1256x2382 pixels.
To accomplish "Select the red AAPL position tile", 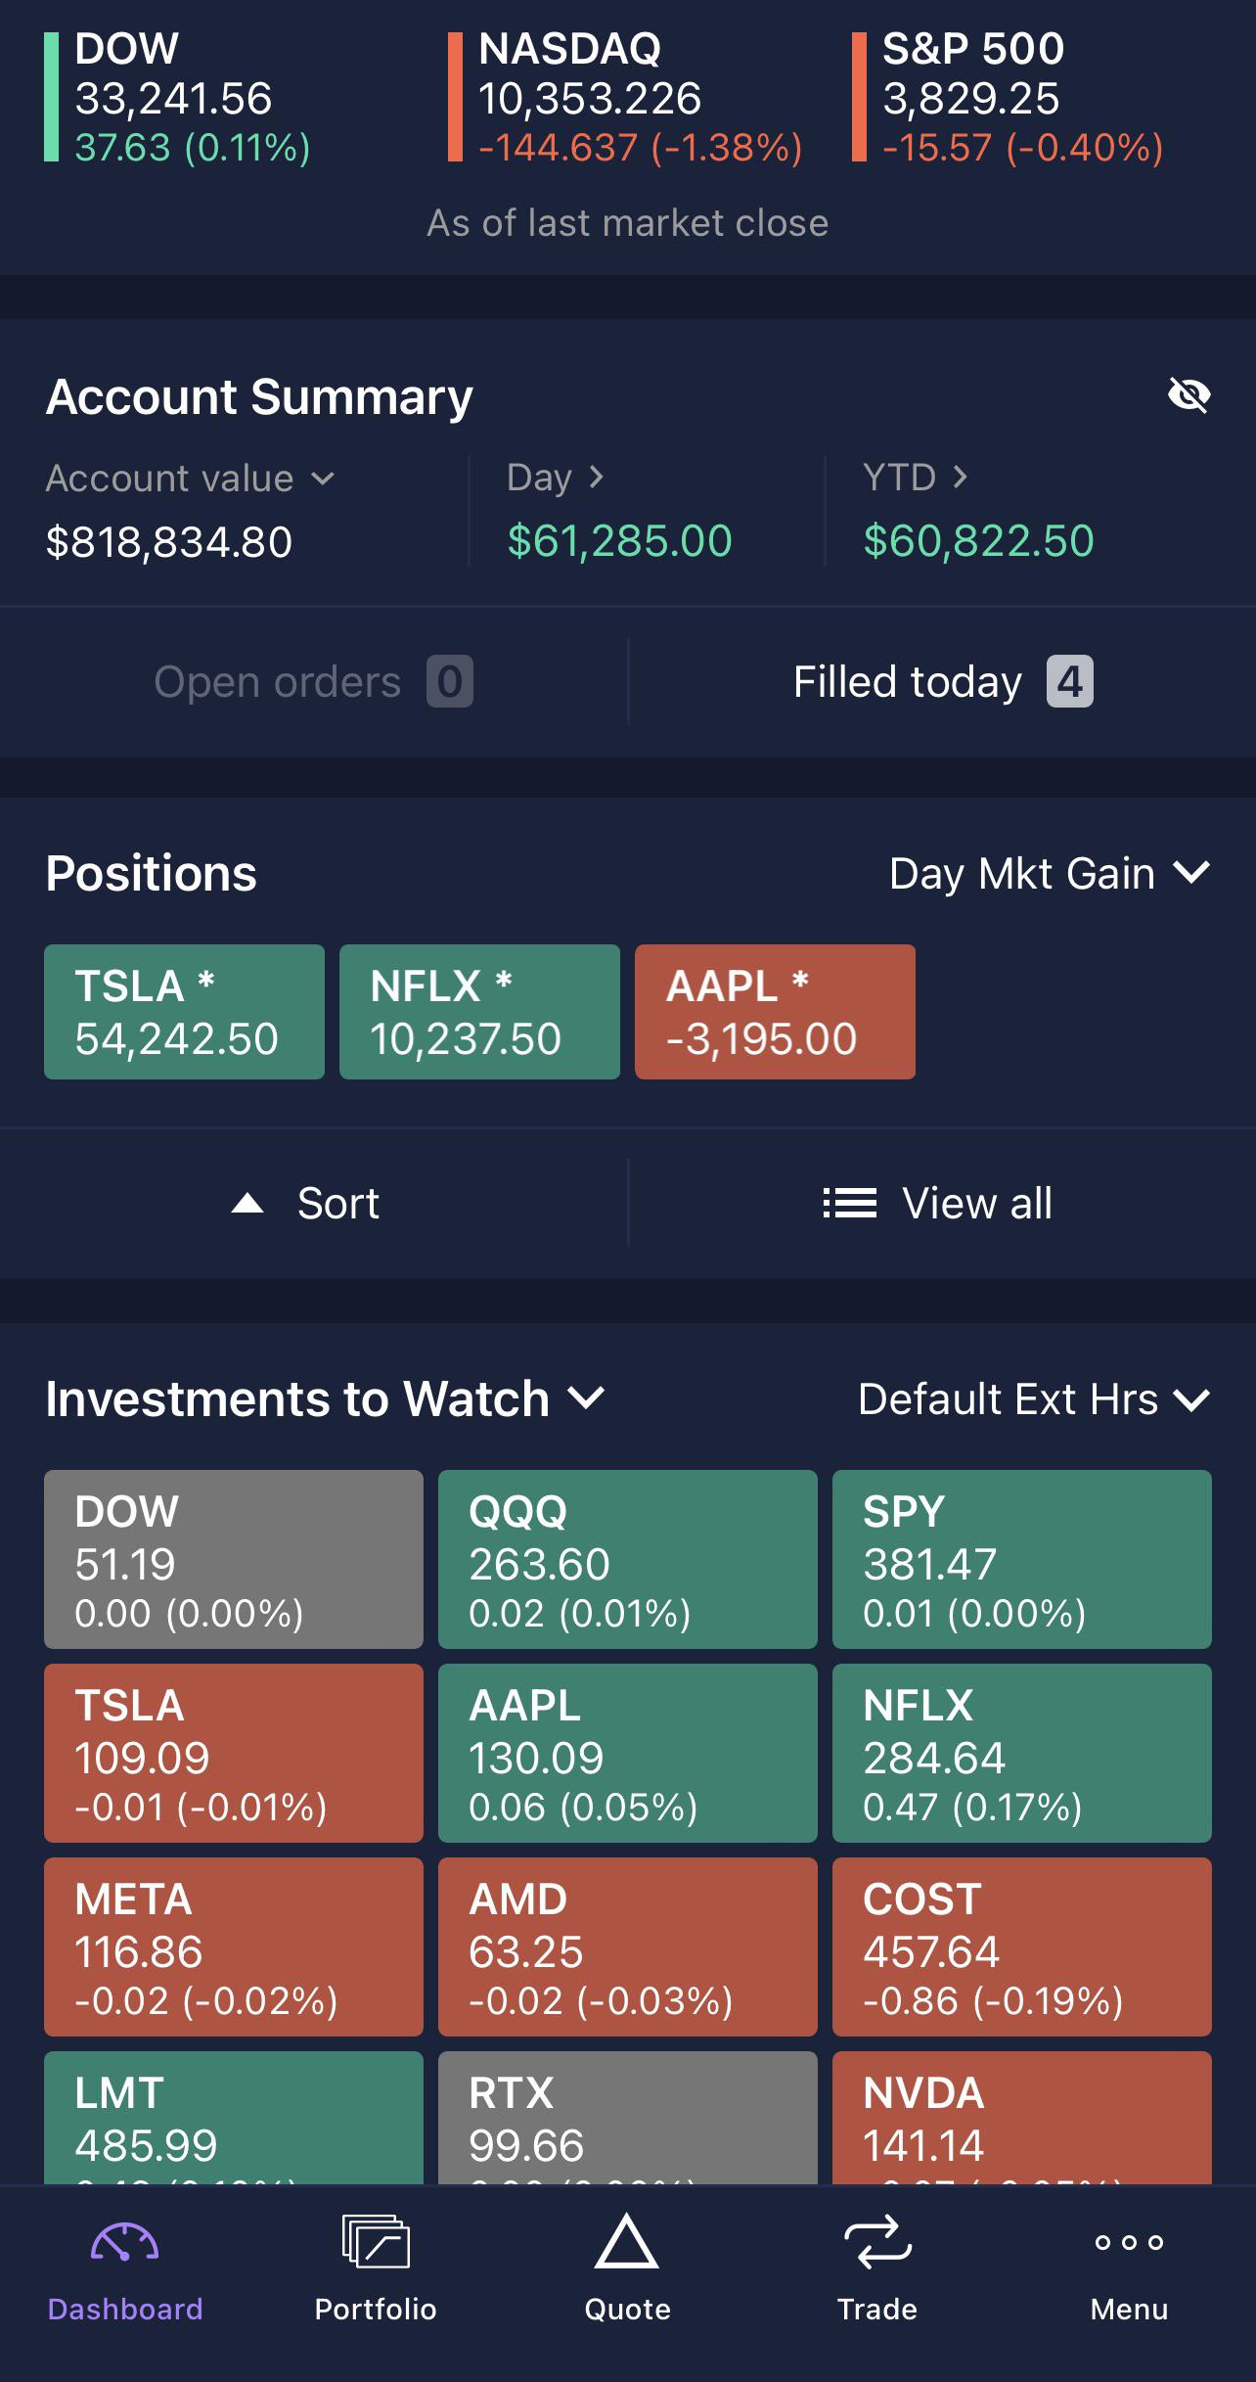I will (775, 1012).
